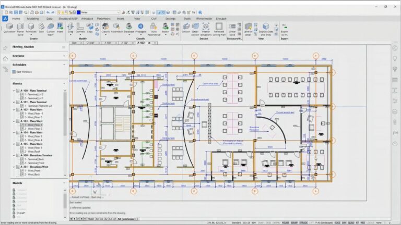Click Display Sides and Ends
This screenshot has width=401, height=225.
[x=266, y=29]
